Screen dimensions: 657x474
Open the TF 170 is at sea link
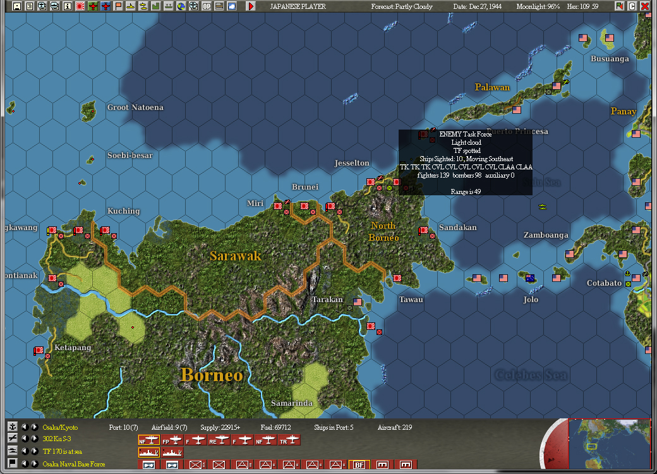coord(62,451)
